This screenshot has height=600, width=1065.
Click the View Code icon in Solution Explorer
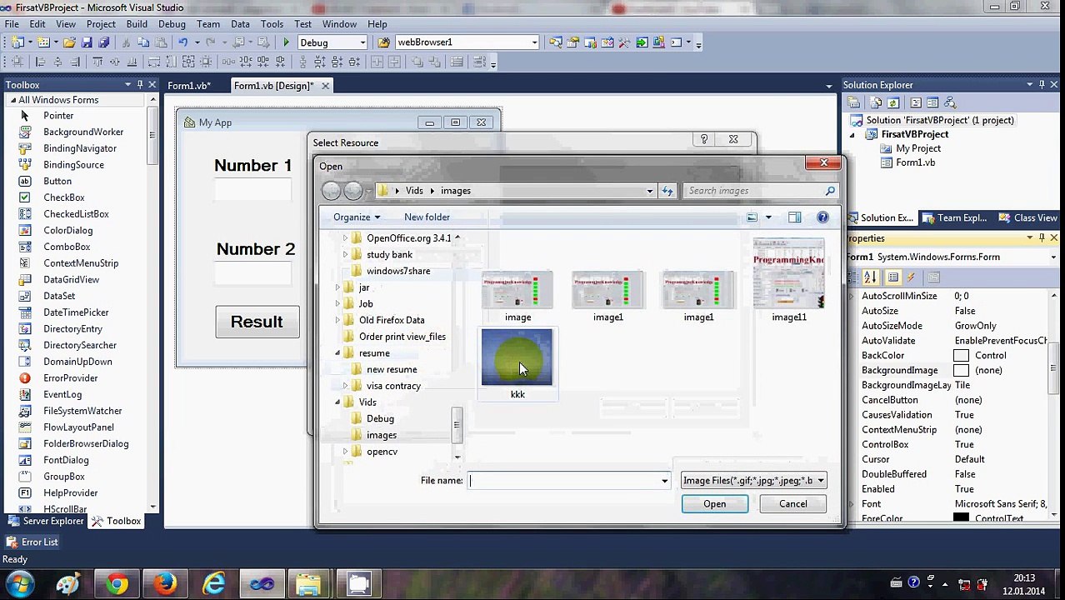pos(916,102)
